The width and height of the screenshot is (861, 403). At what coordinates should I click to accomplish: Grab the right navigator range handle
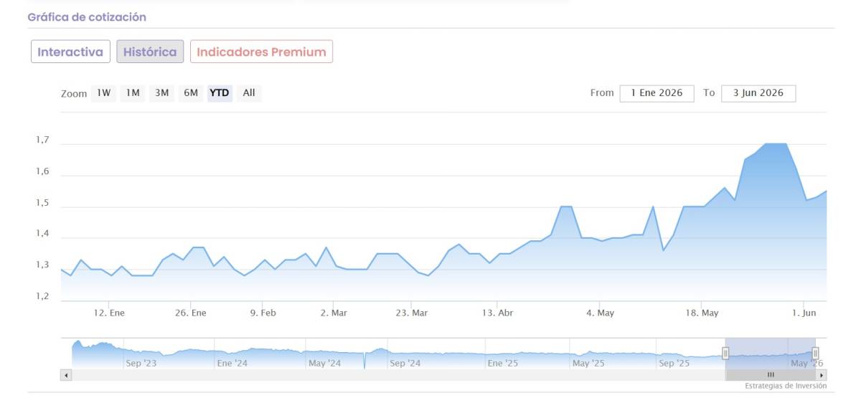[815, 354]
